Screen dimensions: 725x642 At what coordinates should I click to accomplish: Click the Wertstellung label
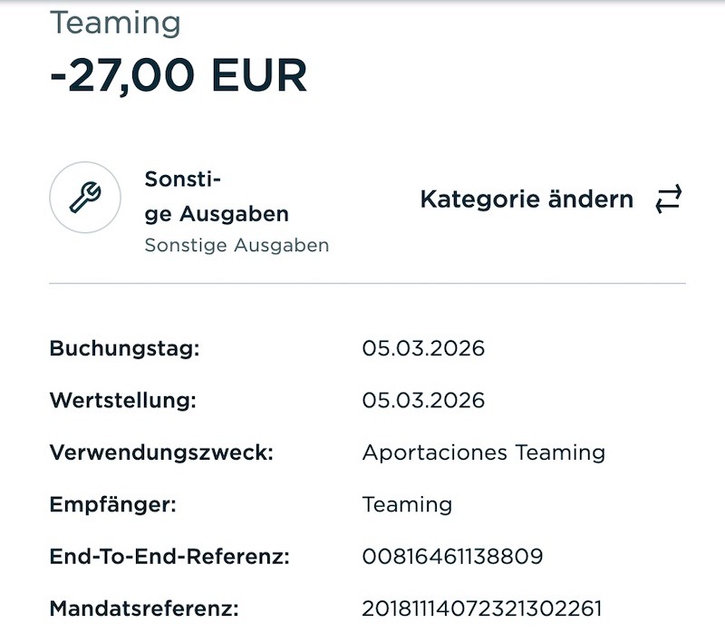click(122, 400)
